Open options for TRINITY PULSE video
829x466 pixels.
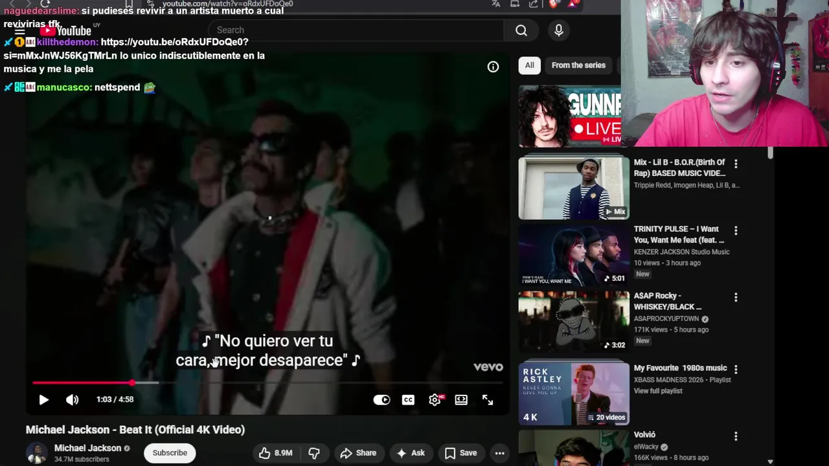tap(735, 230)
